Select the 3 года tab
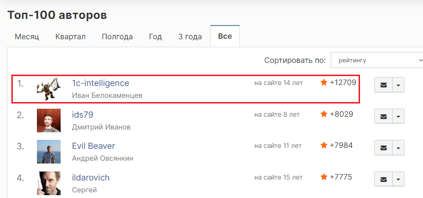Image resolution: width=423 pixels, height=198 pixels. pos(190,36)
